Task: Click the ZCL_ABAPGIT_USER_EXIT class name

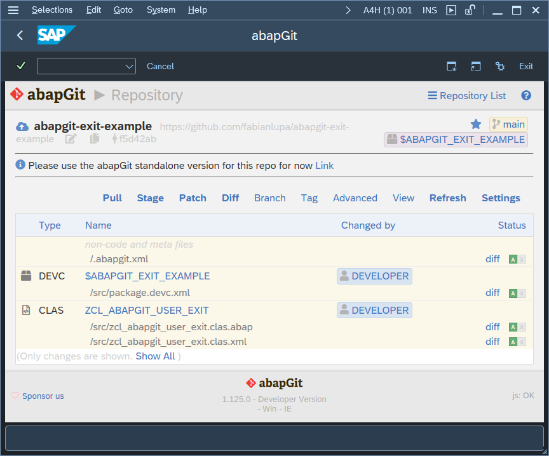Action: coord(147,311)
